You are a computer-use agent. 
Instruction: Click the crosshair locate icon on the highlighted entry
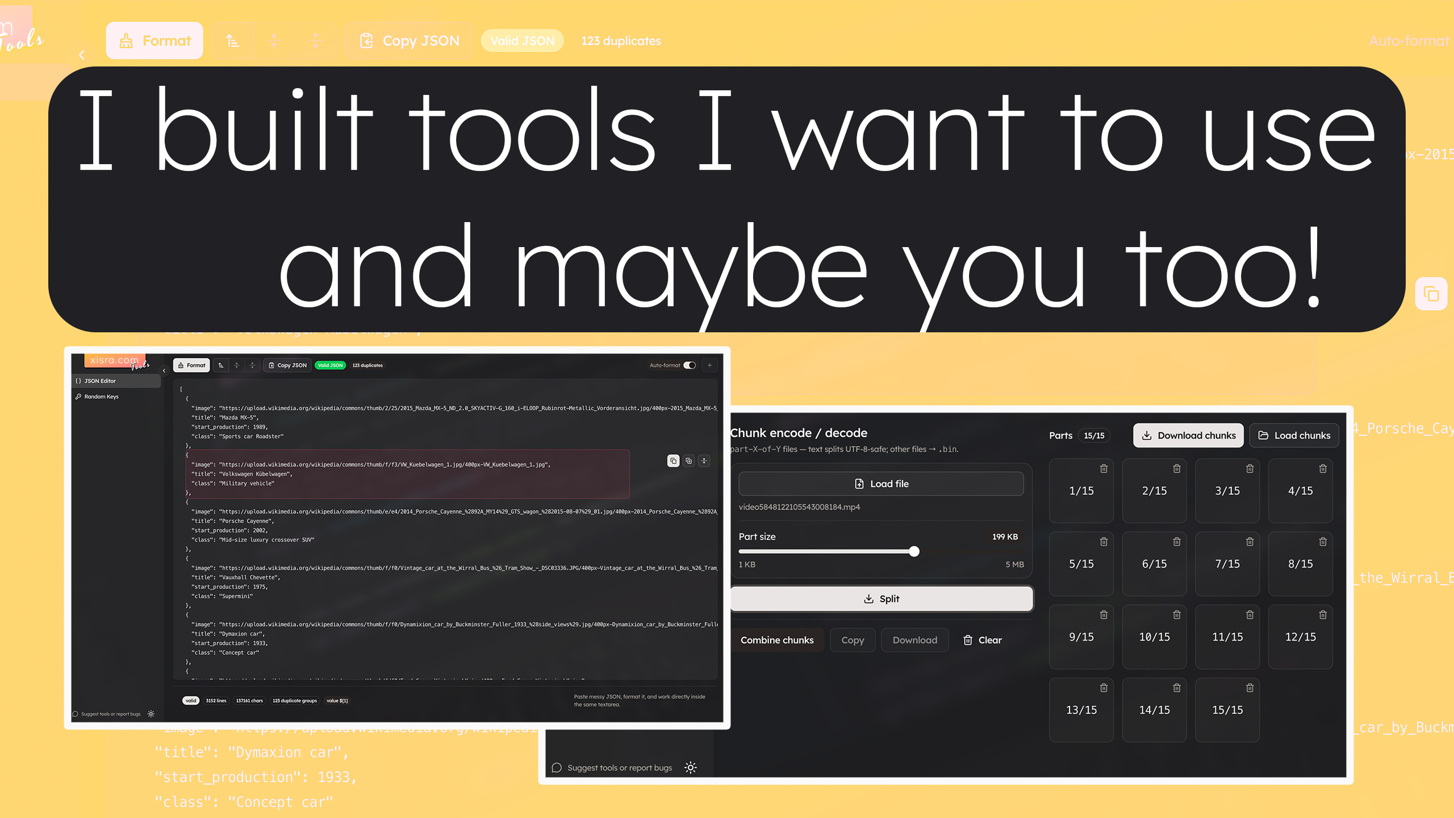click(x=703, y=461)
